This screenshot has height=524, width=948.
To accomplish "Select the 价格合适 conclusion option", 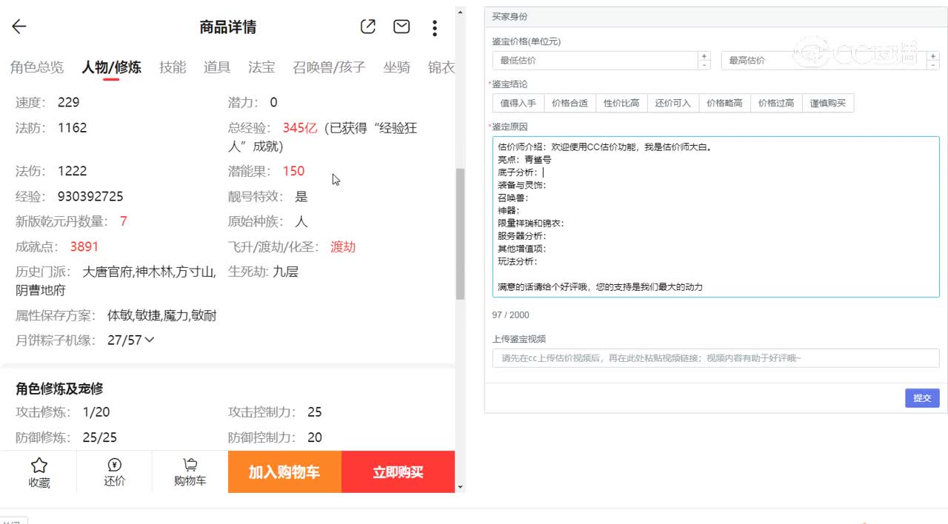I will [570, 103].
